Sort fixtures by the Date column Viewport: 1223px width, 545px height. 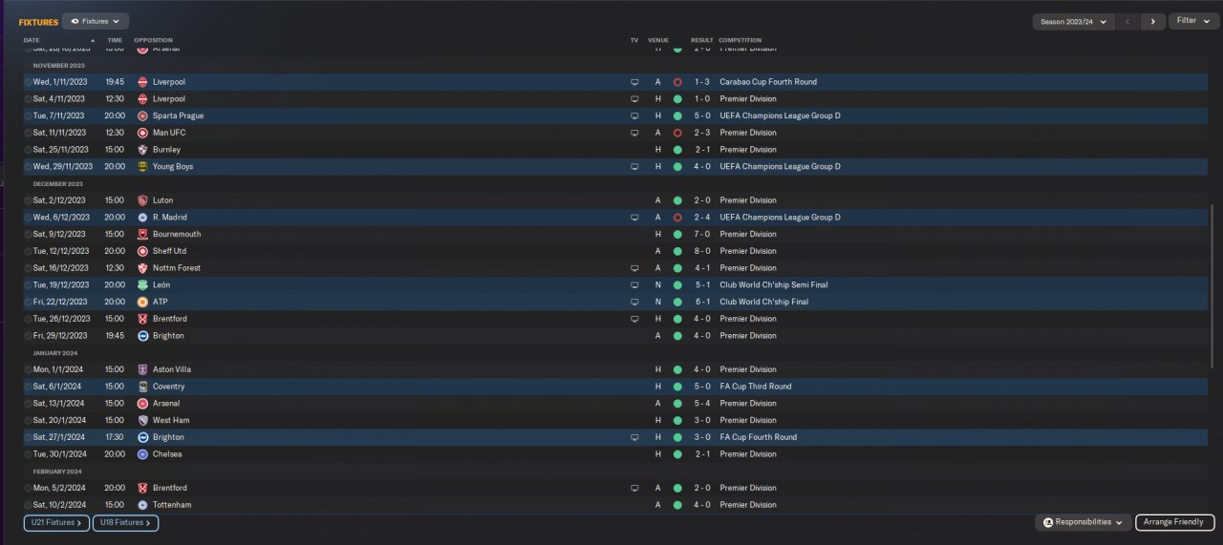[32, 40]
